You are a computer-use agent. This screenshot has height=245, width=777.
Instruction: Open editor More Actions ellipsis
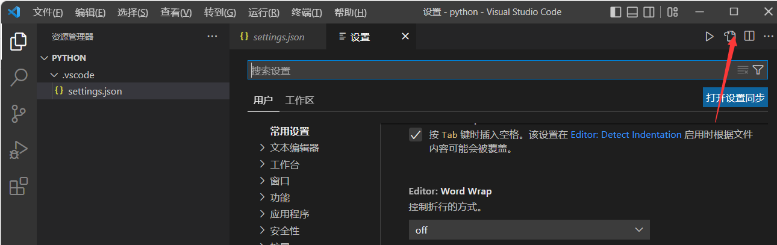[768, 37]
